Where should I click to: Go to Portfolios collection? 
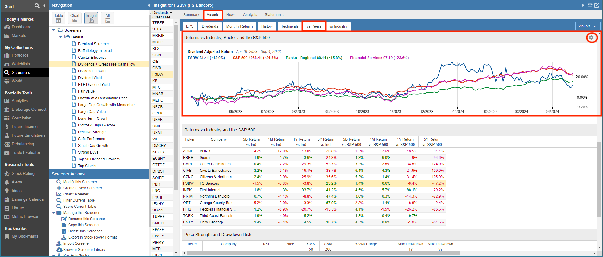click(20, 55)
